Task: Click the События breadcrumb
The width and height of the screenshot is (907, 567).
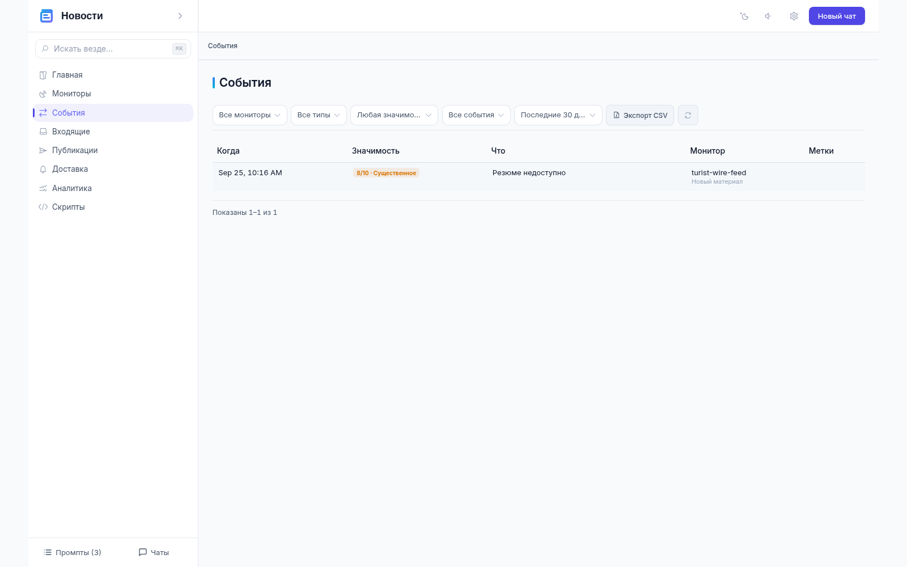Action: pos(223,46)
